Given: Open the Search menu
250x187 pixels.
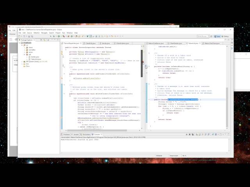Looking at the screenshot, I should pyautogui.click(x=52, y=33).
